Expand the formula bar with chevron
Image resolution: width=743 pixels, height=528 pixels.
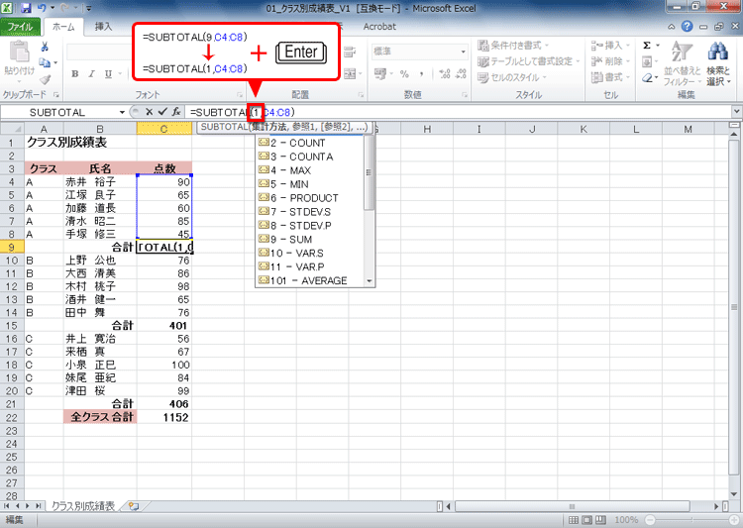(736, 112)
